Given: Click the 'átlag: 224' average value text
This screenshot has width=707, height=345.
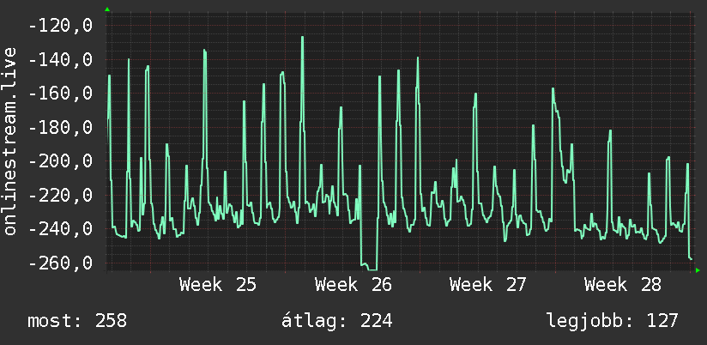Looking at the screenshot, I should [x=337, y=321].
